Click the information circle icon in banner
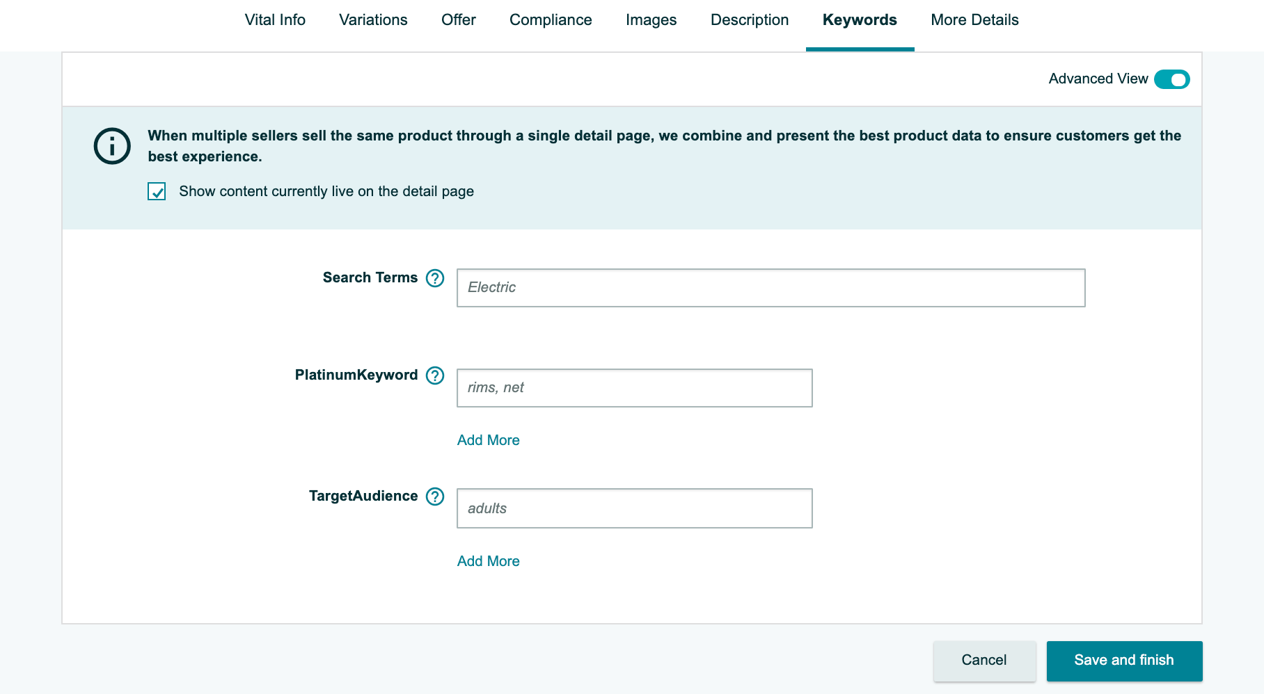Viewport: 1264px width, 694px height. [112, 146]
